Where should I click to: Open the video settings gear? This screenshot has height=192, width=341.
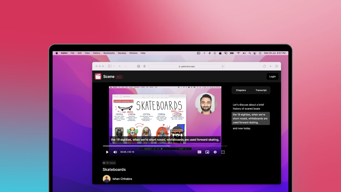pyautogui.click(x=215, y=152)
